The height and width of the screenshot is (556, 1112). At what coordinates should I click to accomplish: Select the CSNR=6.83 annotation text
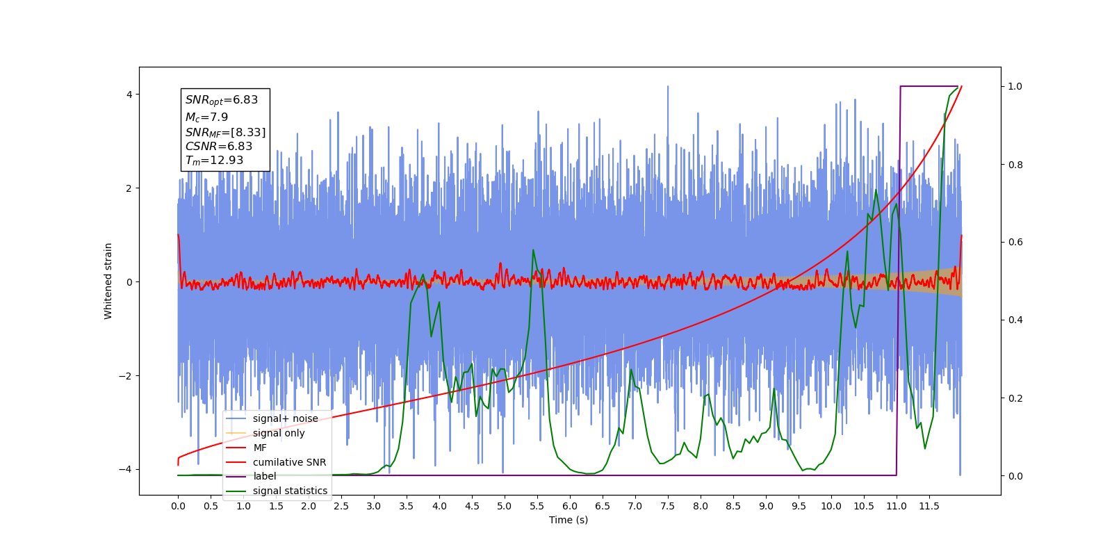point(219,146)
